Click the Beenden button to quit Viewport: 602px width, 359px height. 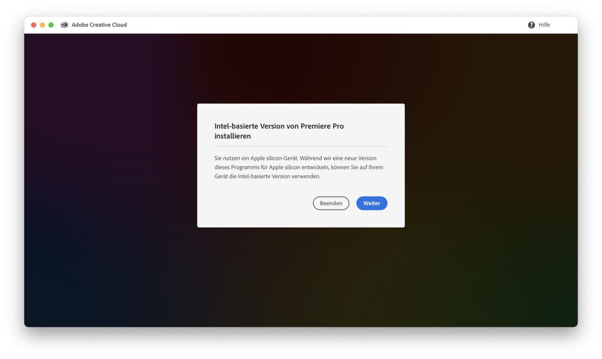point(331,203)
